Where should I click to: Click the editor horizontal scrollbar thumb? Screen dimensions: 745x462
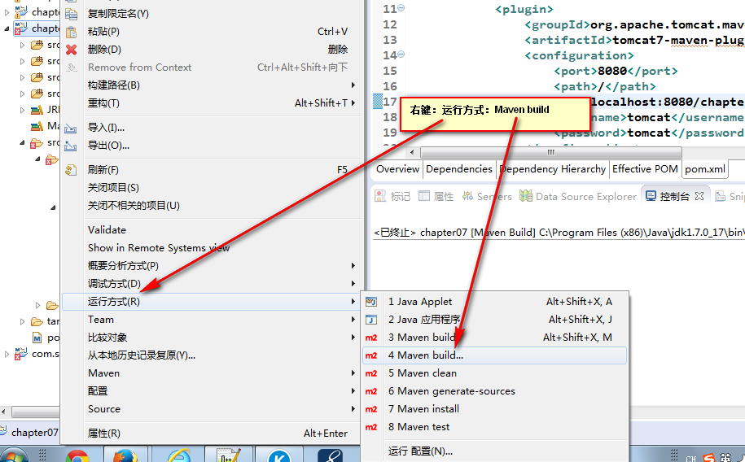(551, 152)
